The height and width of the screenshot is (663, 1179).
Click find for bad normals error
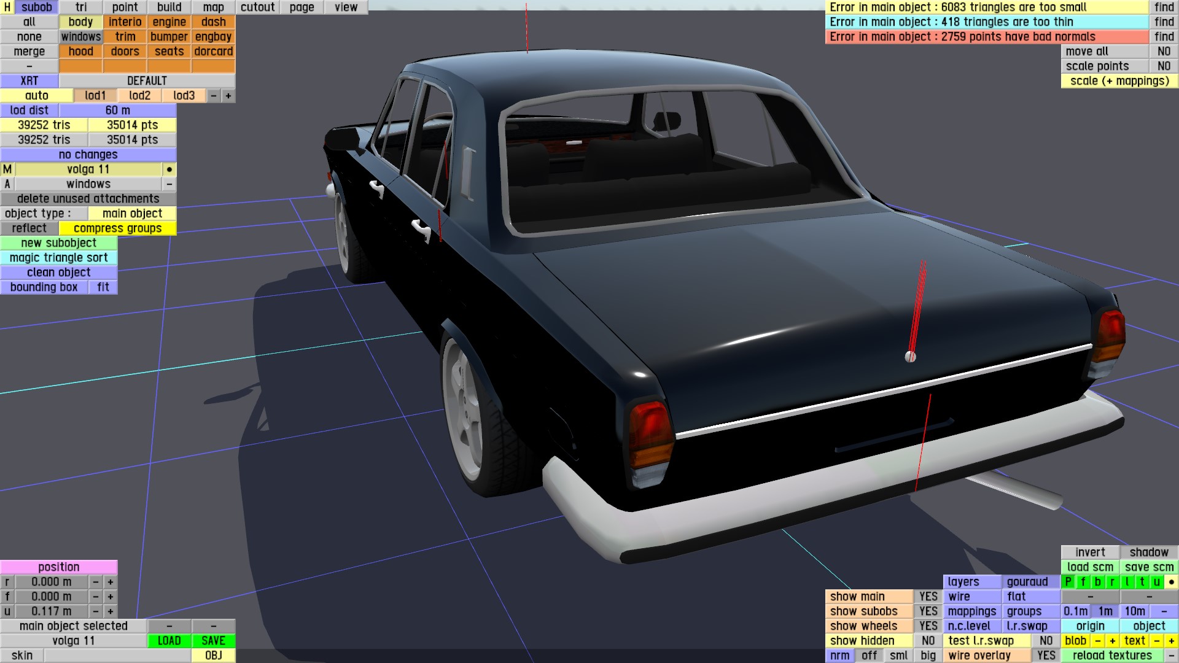[1164, 37]
